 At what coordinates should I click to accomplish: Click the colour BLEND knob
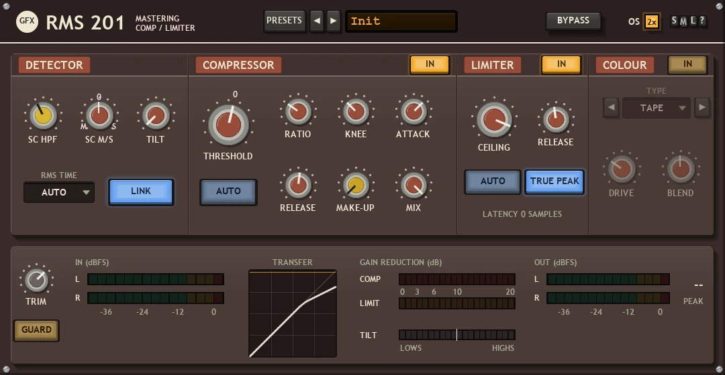(681, 169)
